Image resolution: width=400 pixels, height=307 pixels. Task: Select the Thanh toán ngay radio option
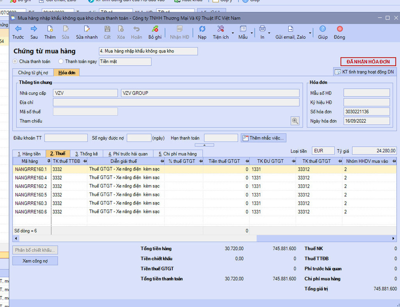click(61, 61)
